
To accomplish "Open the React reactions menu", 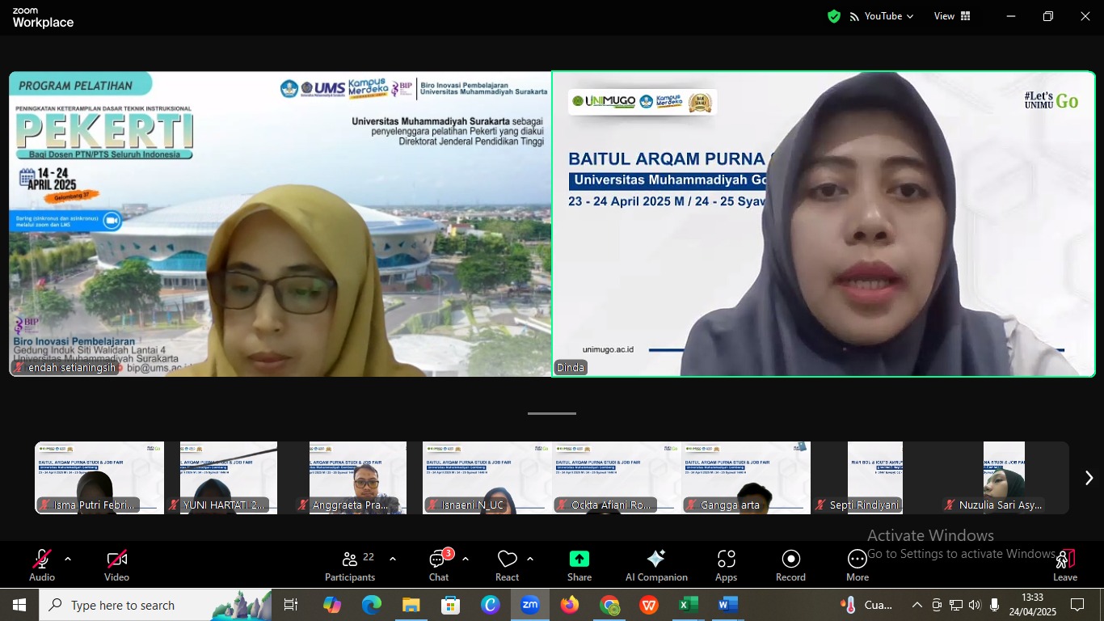I will (x=507, y=565).
